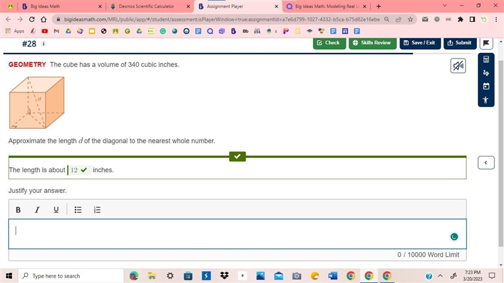
Task: Open a new browser tab
Action: tap(379, 6)
